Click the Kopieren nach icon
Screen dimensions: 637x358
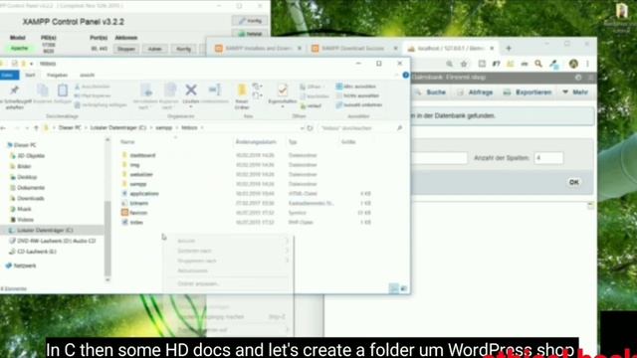(x=169, y=89)
